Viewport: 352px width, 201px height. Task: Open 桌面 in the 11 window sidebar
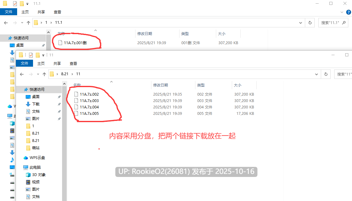click(x=36, y=97)
